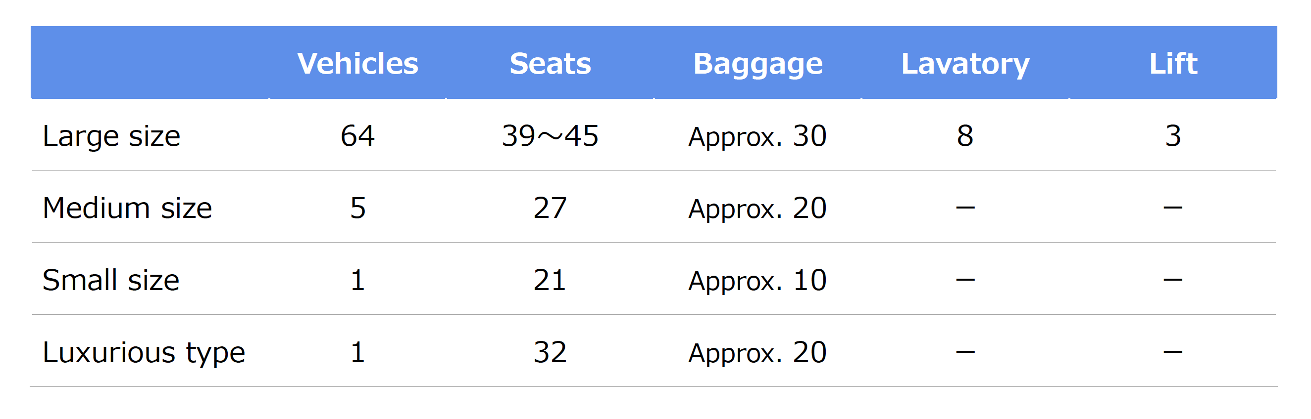The image size is (1311, 419).
Task: Click Approx. 30 baggage value
Action: click(757, 136)
